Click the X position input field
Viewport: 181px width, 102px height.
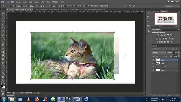18,6
